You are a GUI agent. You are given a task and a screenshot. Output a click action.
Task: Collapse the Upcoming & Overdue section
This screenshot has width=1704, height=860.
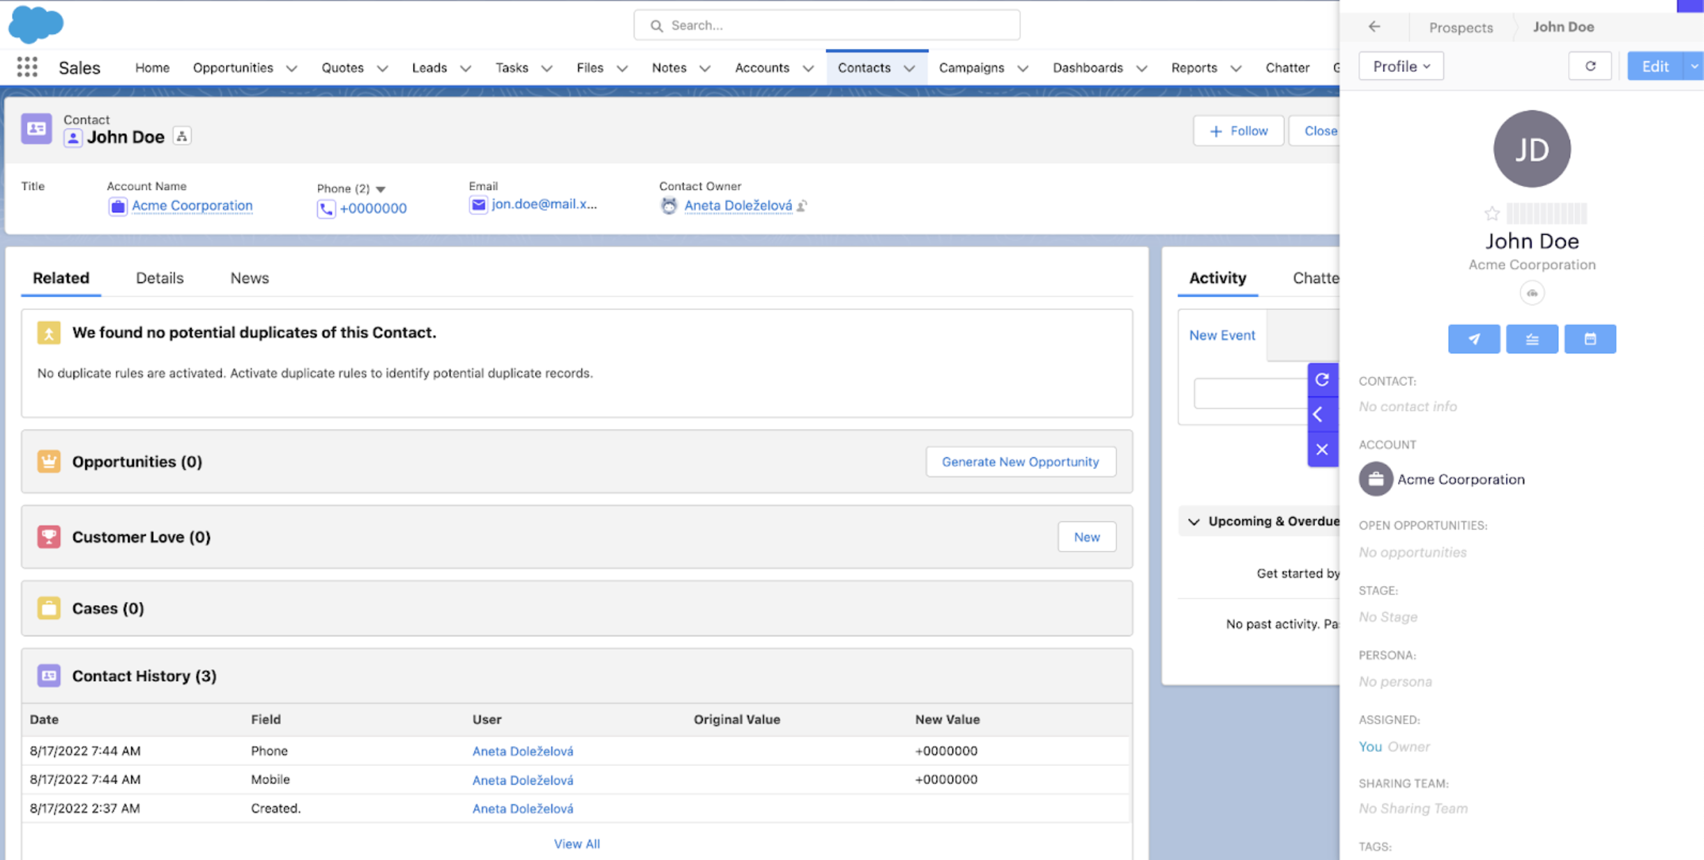[x=1194, y=521]
